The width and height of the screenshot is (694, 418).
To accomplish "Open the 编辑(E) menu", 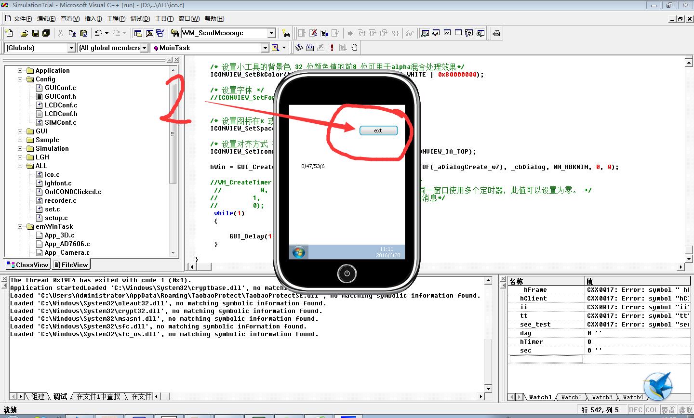I will (46, 19).
